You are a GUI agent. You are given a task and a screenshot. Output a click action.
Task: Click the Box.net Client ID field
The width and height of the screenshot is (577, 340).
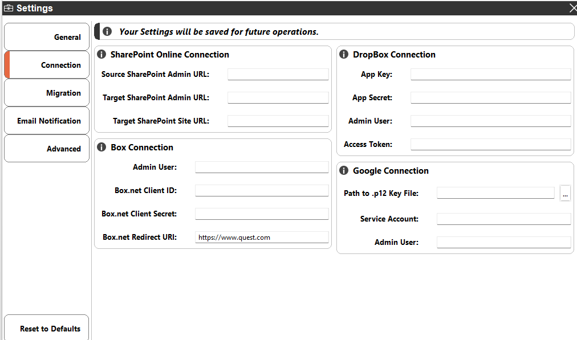(262, 190)
